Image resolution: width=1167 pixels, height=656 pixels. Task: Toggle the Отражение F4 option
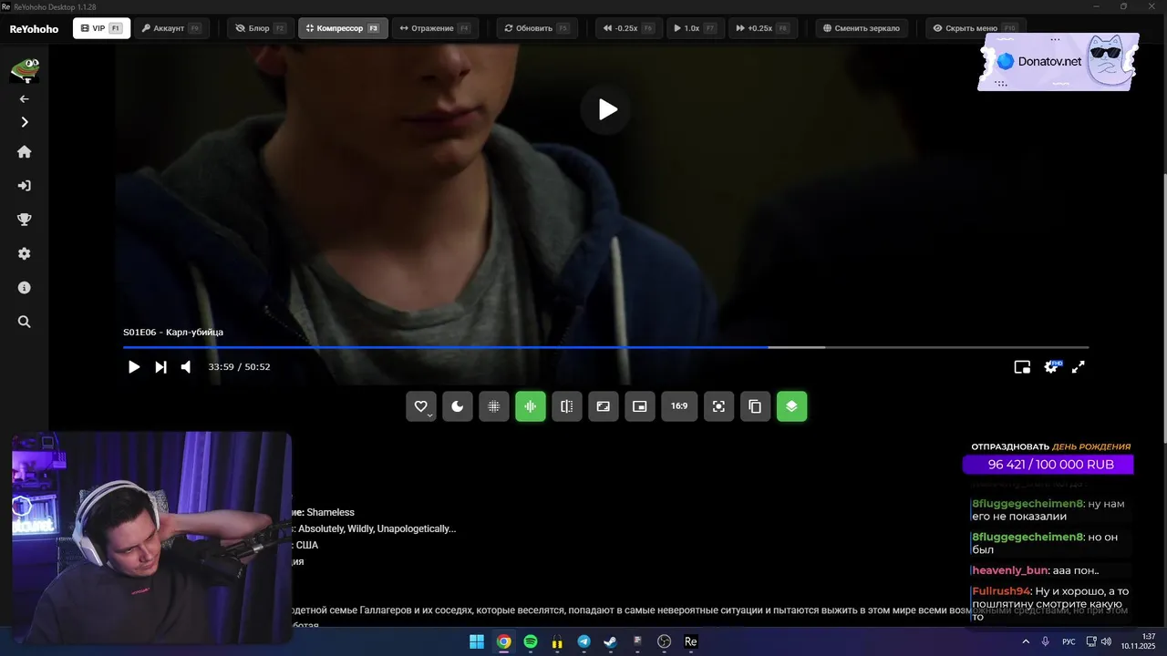(x=435, y=28)
